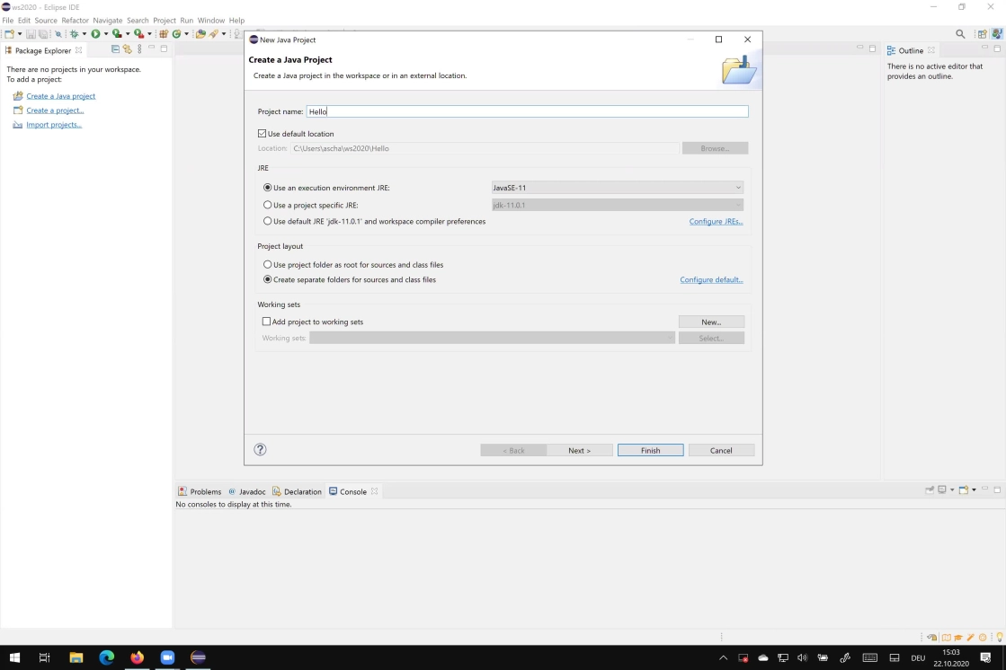Click the Tutorials graduation cap icon
Screen dimensions: 1006x670
(958, 638)
